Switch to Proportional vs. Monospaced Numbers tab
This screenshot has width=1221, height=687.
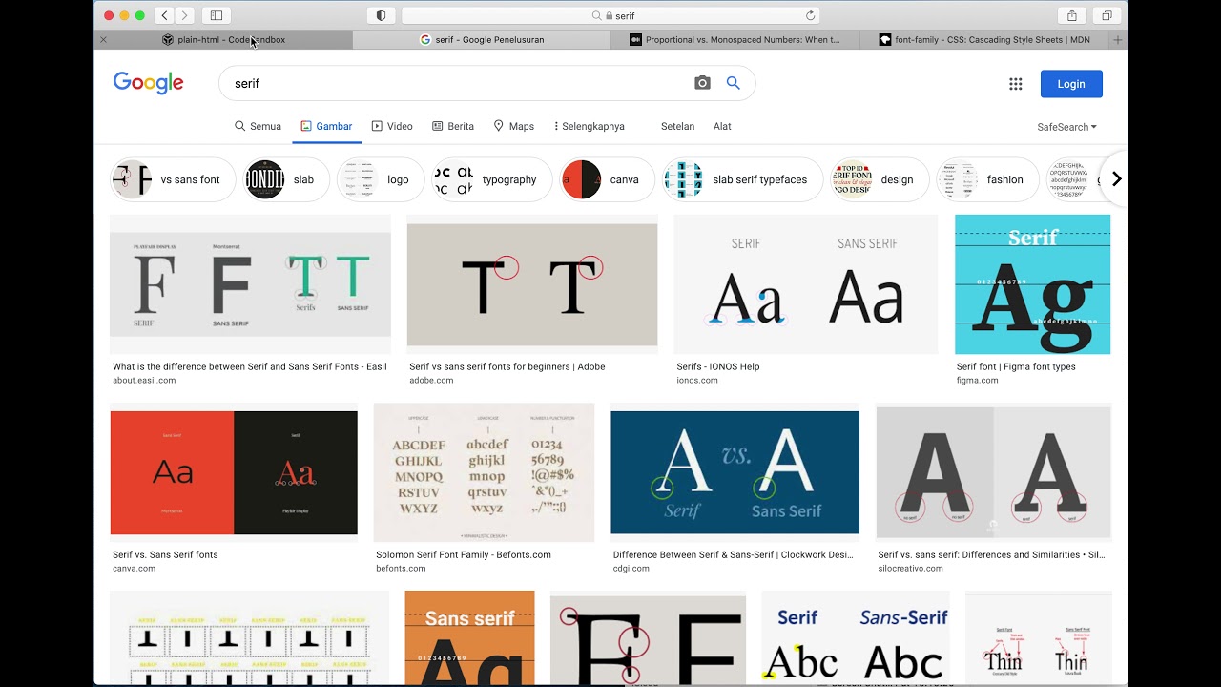735,40
